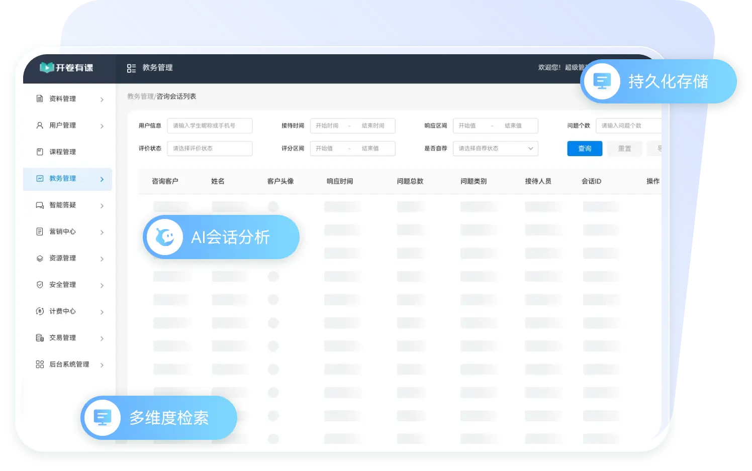The width and height of the screenshot is (752, 471).
Task: Open the 是否自荐 status dropdown
Action: click(x=495, y=149)
